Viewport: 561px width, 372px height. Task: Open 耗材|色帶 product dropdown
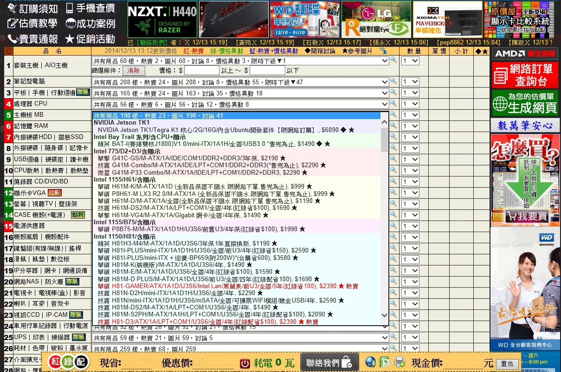point(240,349)
